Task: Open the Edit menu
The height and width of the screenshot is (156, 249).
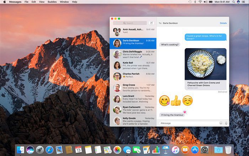Action: (34, 2)
